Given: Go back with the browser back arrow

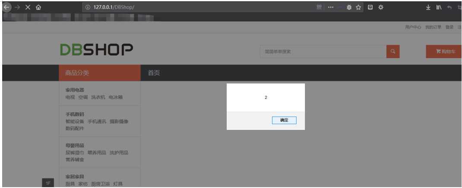Looking at the screenshot, I should 7,8.
